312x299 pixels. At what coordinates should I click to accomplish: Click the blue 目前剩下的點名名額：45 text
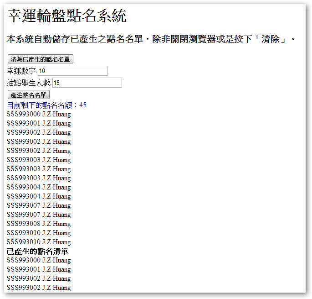(x=46, y=105)
